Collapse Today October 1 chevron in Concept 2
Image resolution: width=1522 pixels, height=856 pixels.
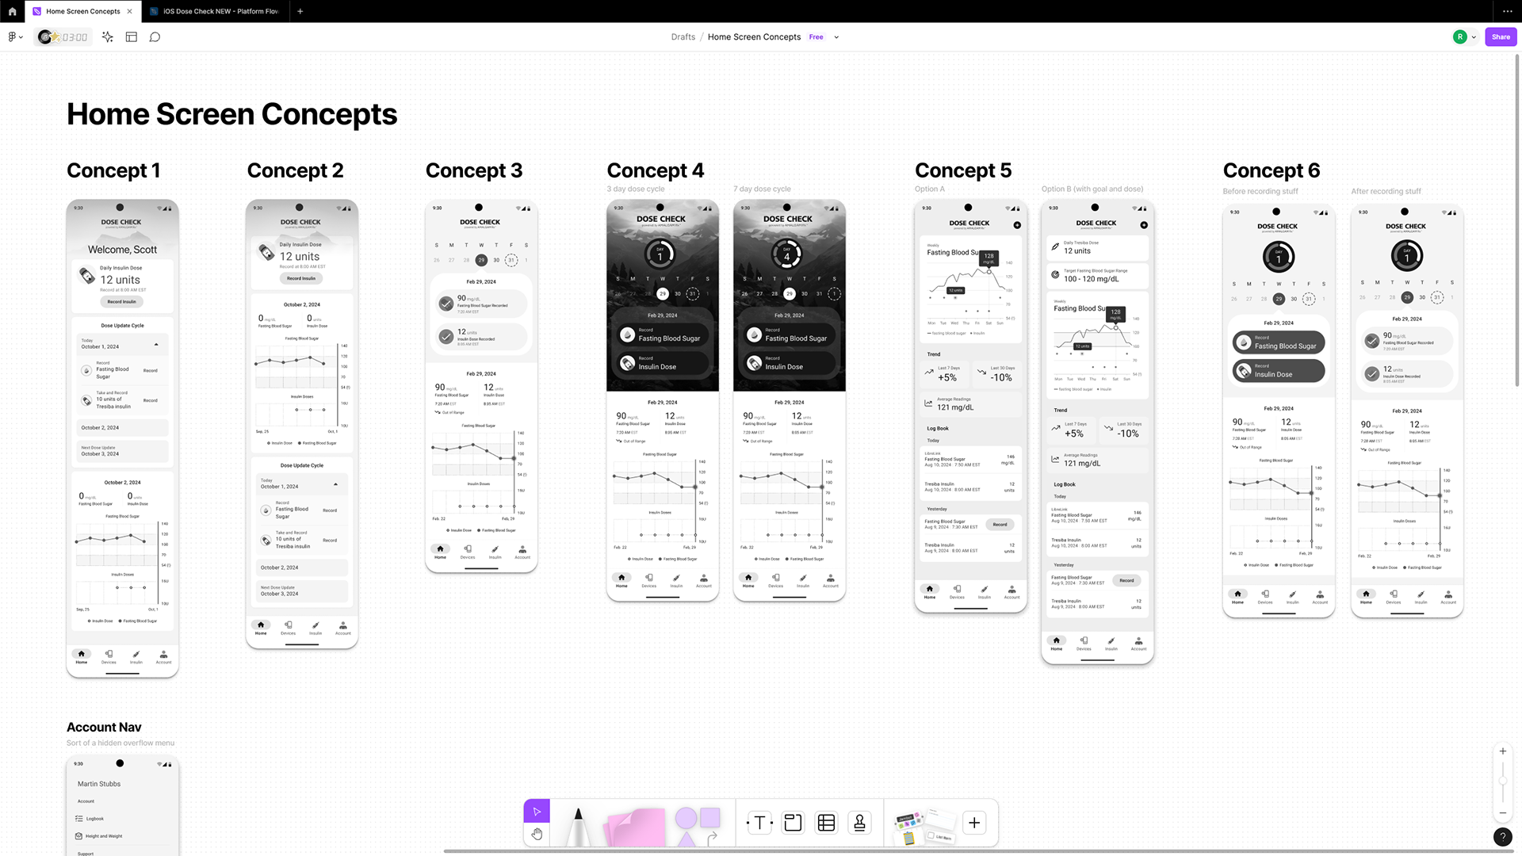(335, 483)
